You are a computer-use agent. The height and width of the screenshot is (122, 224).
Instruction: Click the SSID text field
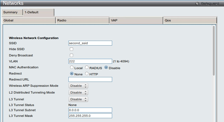[x=90, y=43]
